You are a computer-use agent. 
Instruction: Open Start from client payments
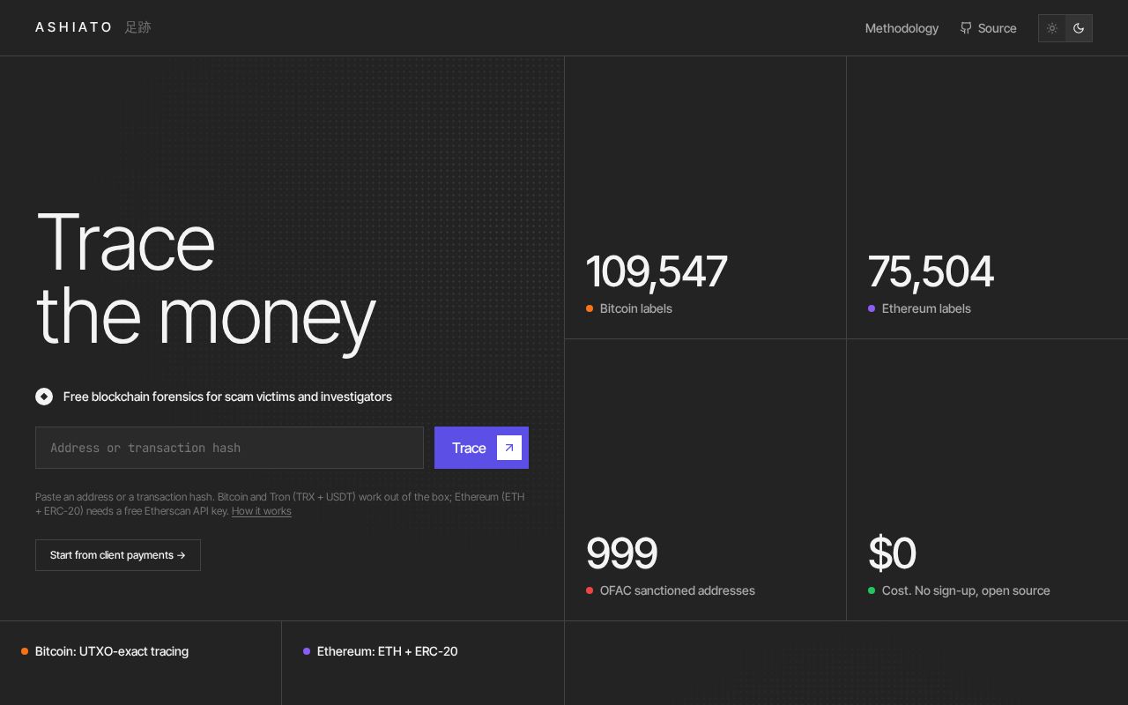pos(118,555)
